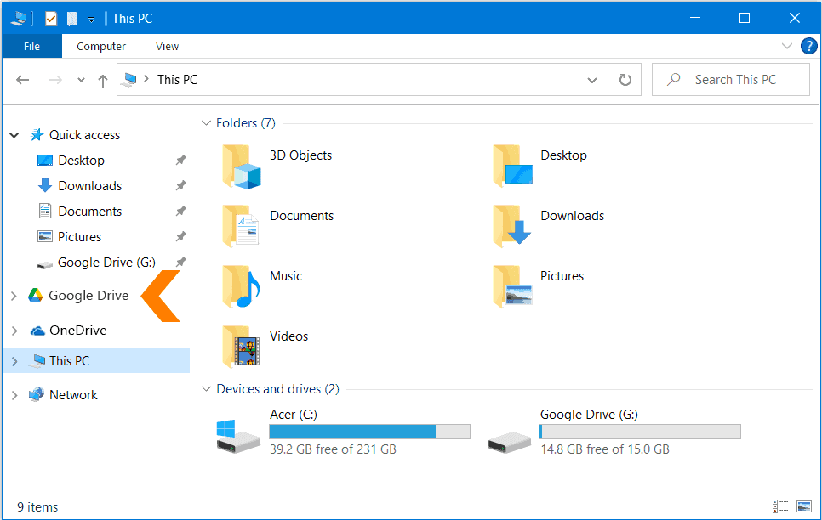Click the '39.2 GB free of 231 GB' text
Image resolution: width=822 pixels, height=520 pixels.
point(333,449)
